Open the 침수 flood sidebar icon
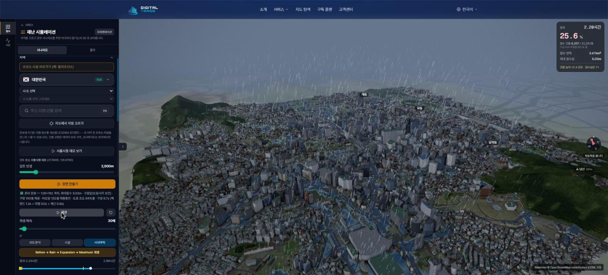The image size is (608, 275). point(8,28)
